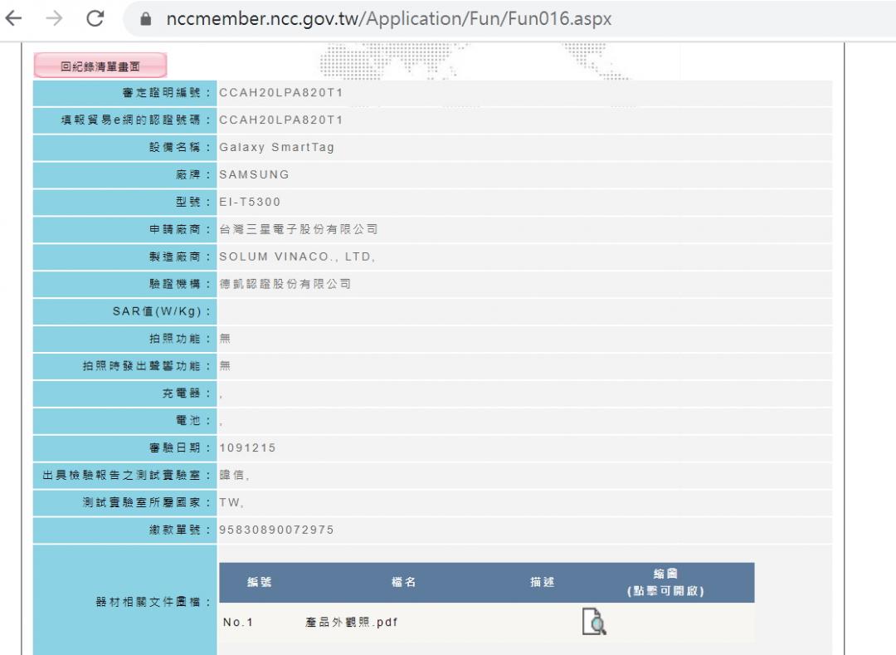Image resolution: width=896 pixels, height=655 pixels.
Task: Click the address bar URL
Action: [x=388, y=19]
